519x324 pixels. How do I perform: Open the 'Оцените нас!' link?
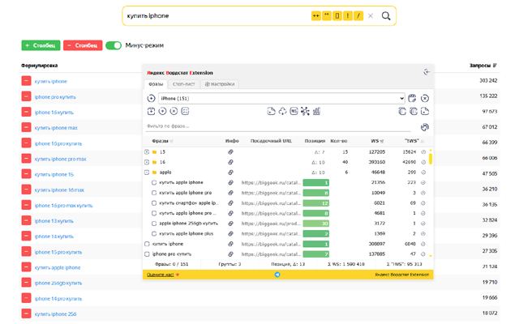tap(161, 275)
